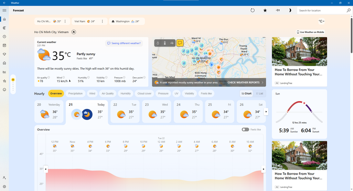Select the weather reports chat map layer
The height and width of the screenshot is (191, 353).
pos(180,43)
